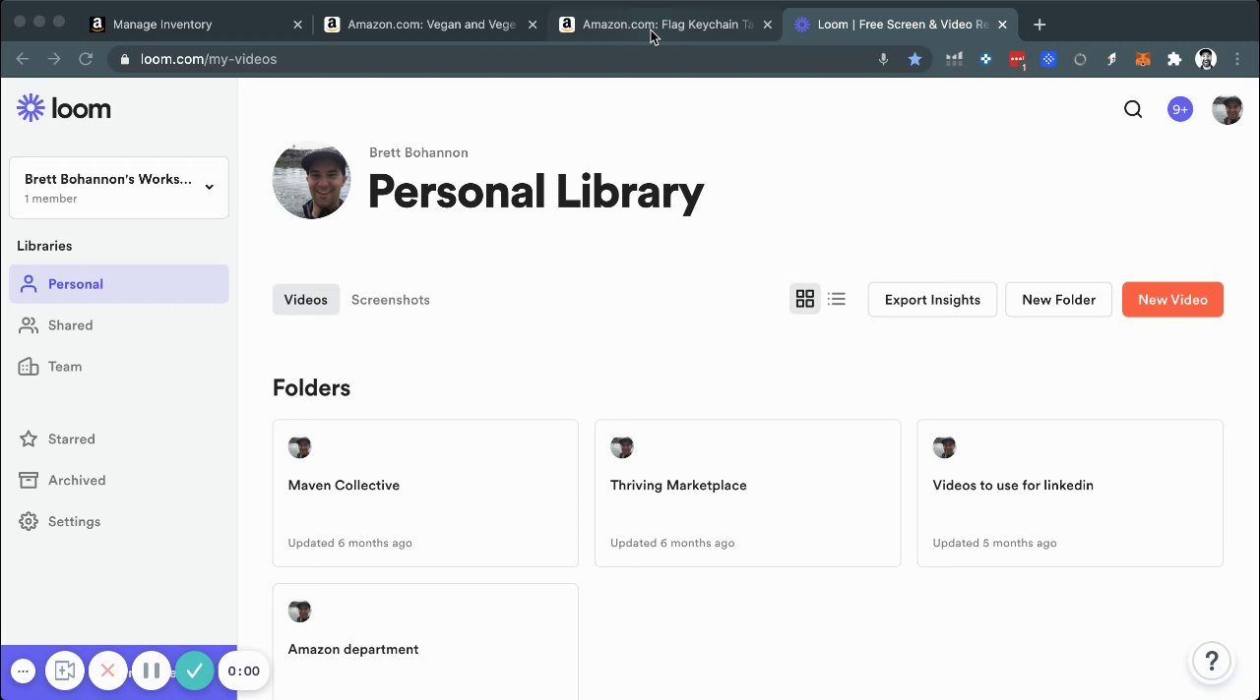Click the voice search microphone in address bar

pos(883,59)
